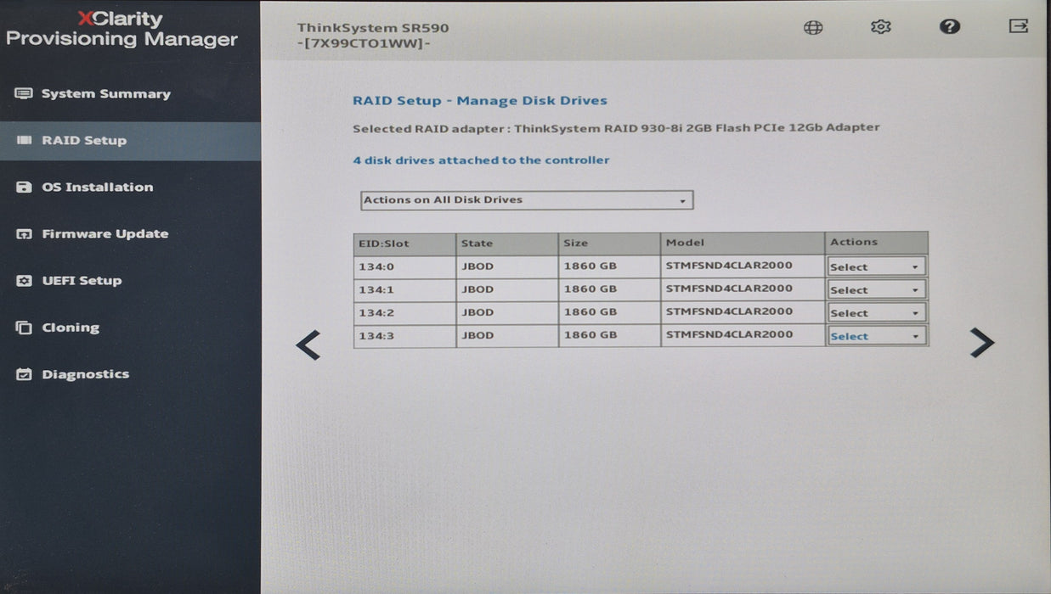
Task: Click the exit icon in top bar
Action: 1018,26
